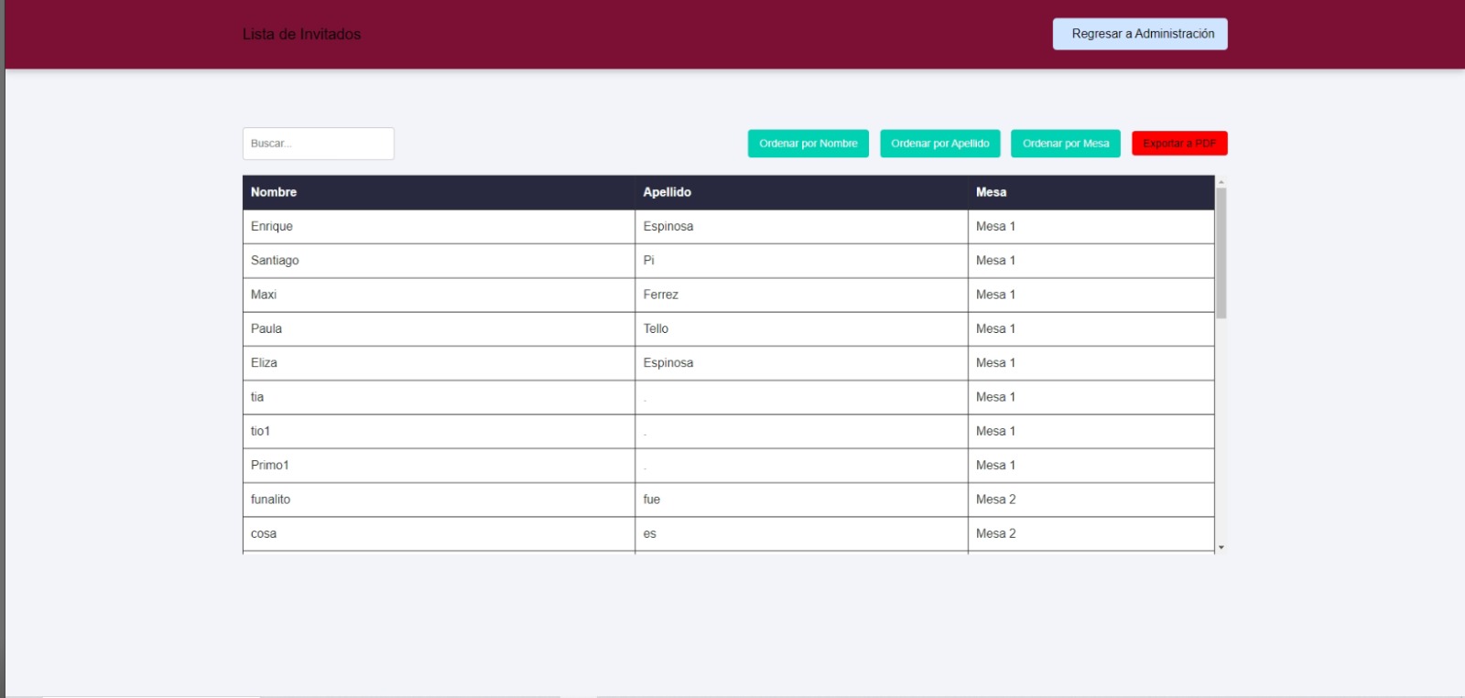The width and height of the screenshot is (1465, 698).
Task: Focus the Buscar search field
Action: 318,144
